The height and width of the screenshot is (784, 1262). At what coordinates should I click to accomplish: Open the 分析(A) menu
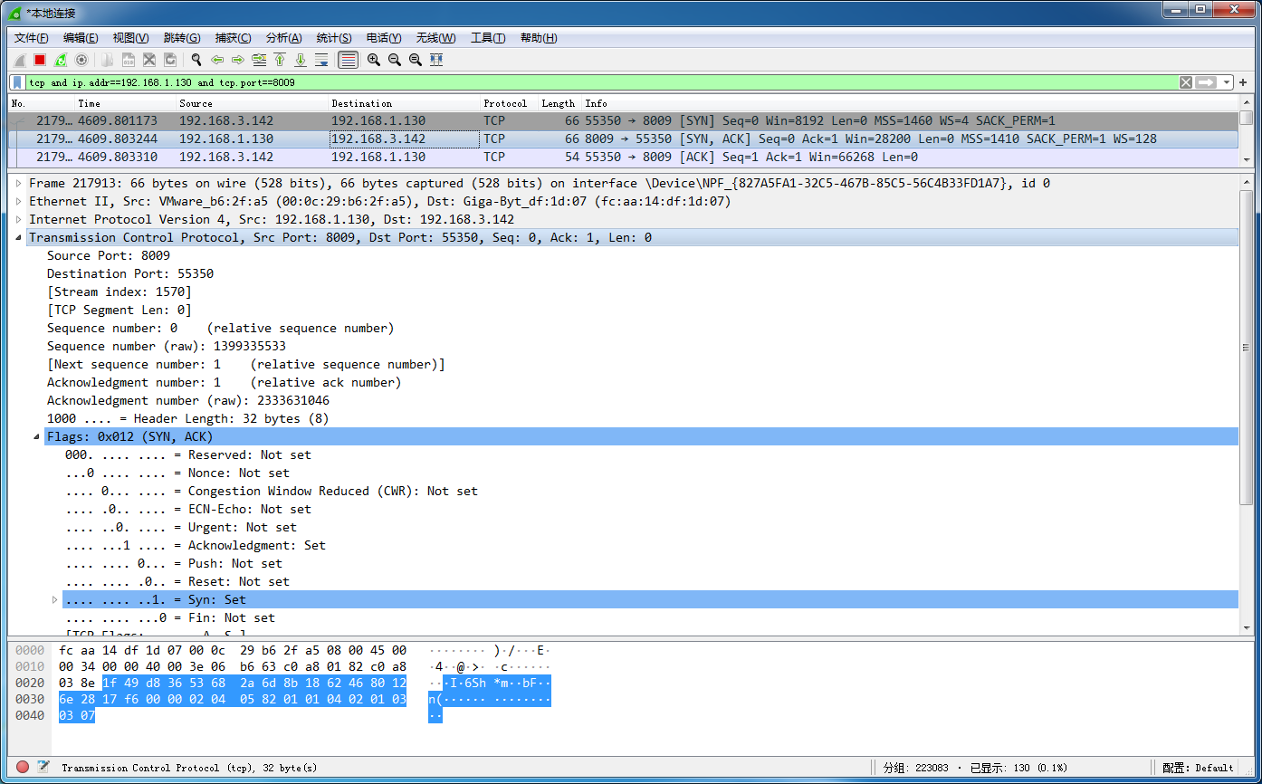click(283, 38)
